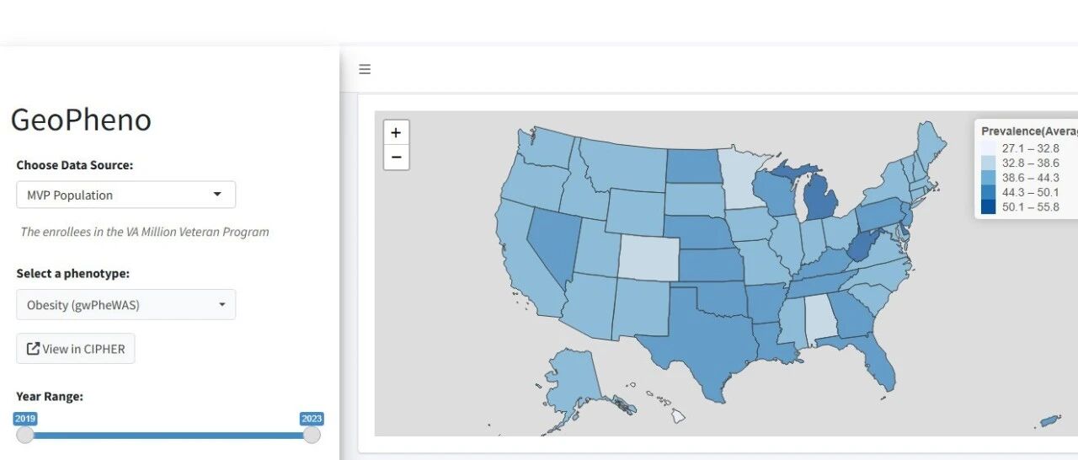1078x460 pixels.
Task: Zoom out on the map
Action: [x=396, y=157]
